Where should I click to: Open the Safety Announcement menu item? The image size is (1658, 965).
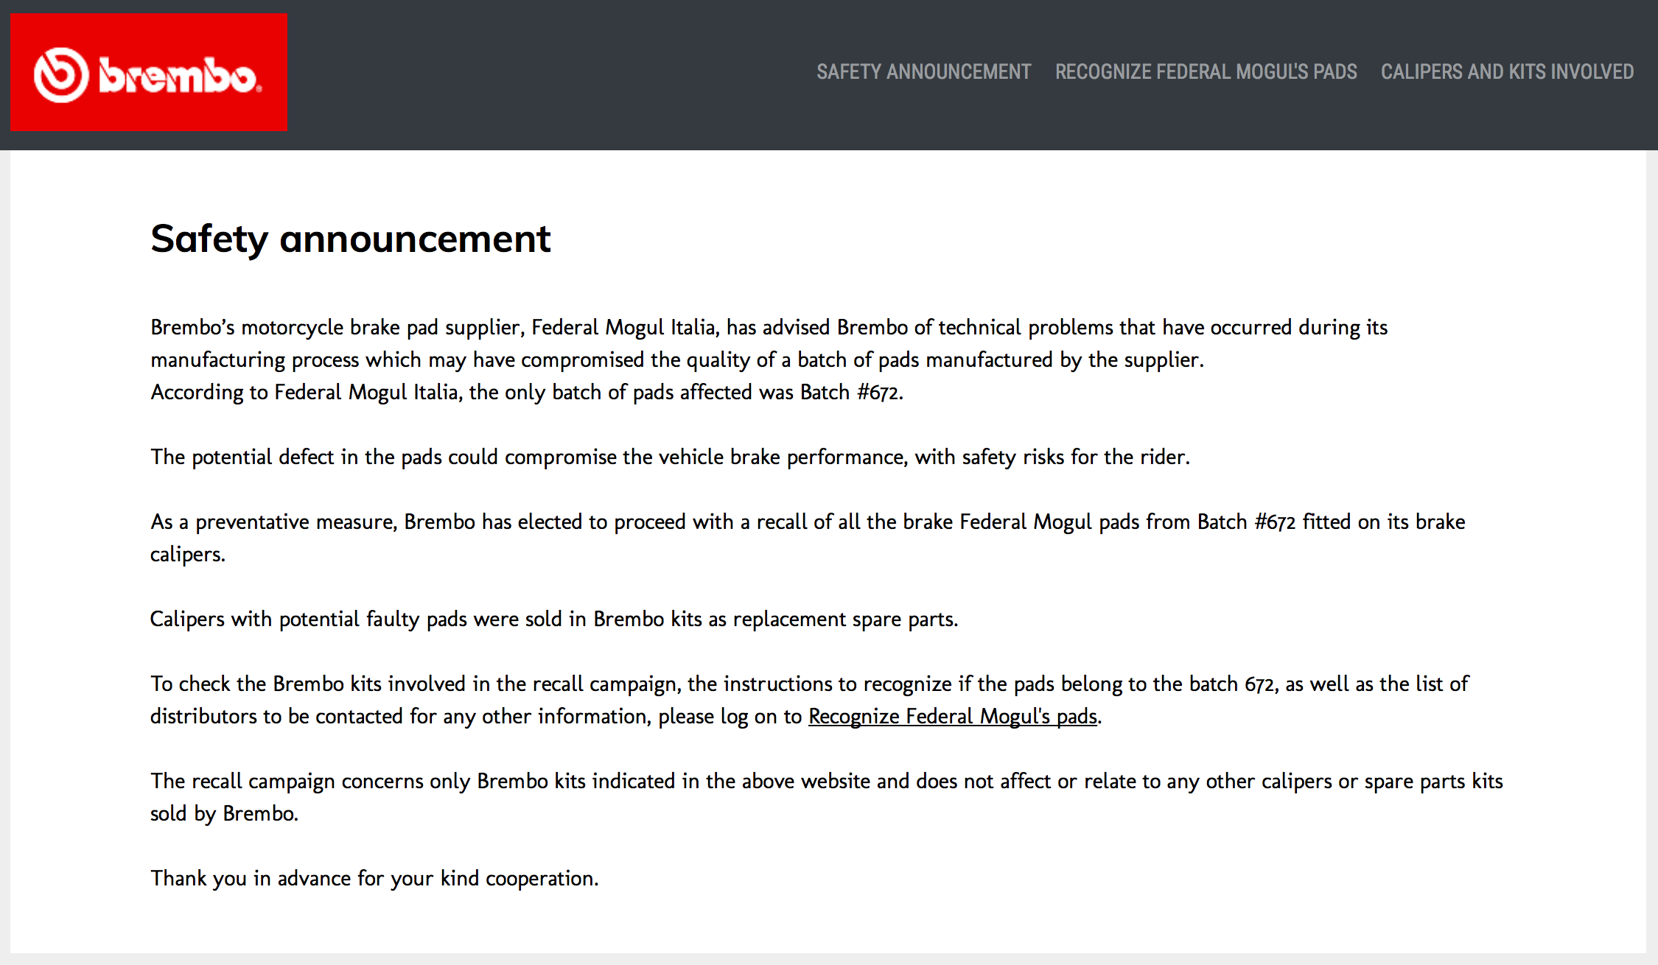923,72
